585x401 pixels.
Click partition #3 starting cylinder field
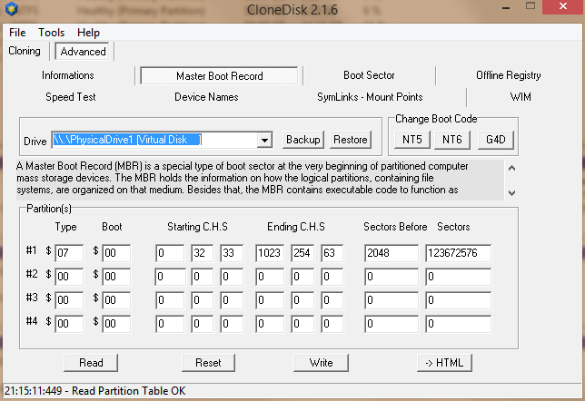coord(170,300)
